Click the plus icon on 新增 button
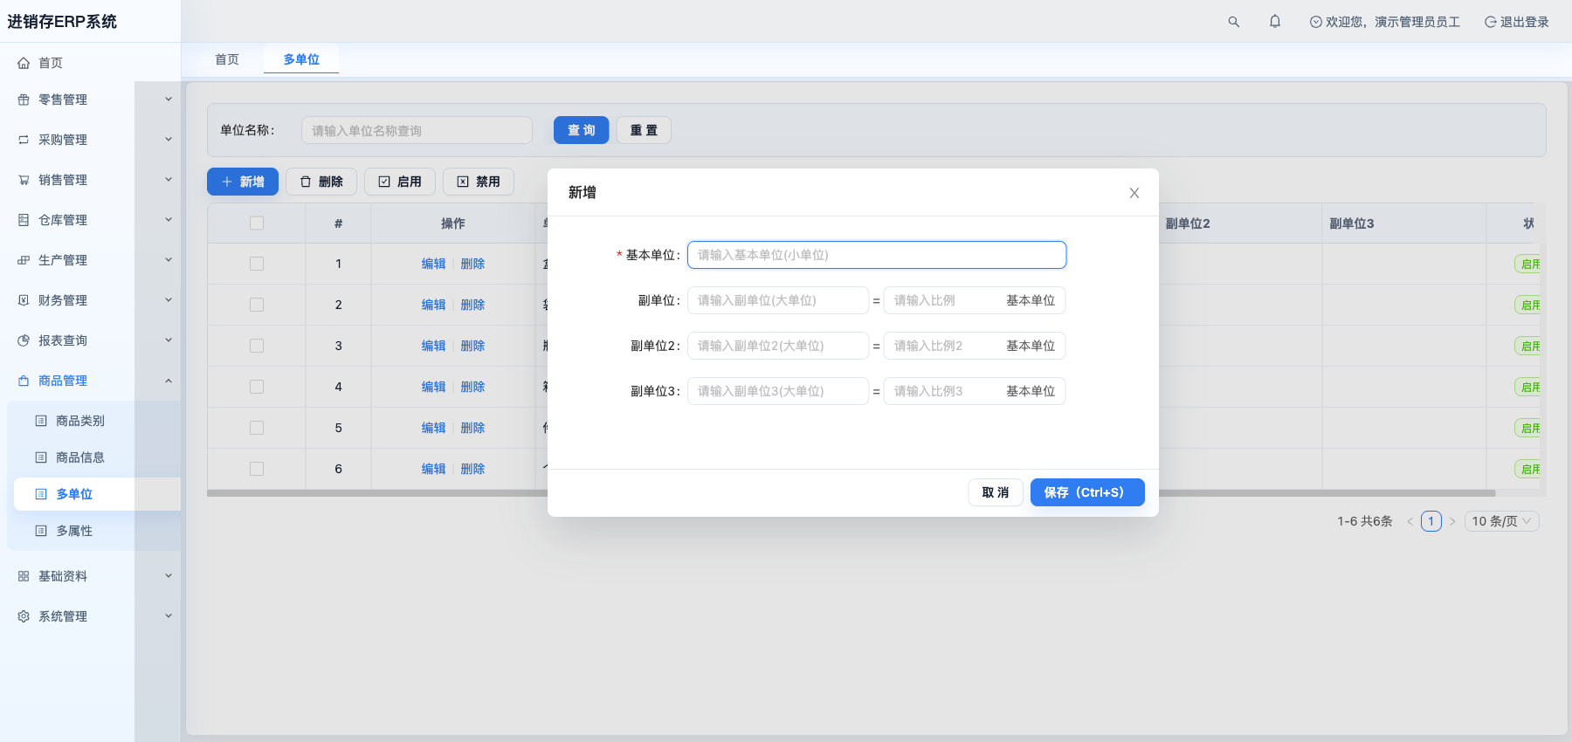Viewport: 1572px width, 742px height. coord(227,182)
